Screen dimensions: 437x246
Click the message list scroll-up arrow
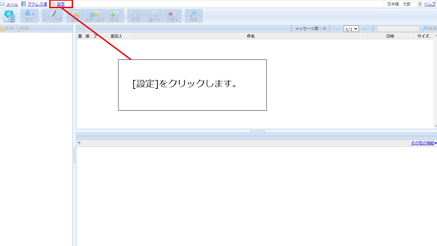435,36
